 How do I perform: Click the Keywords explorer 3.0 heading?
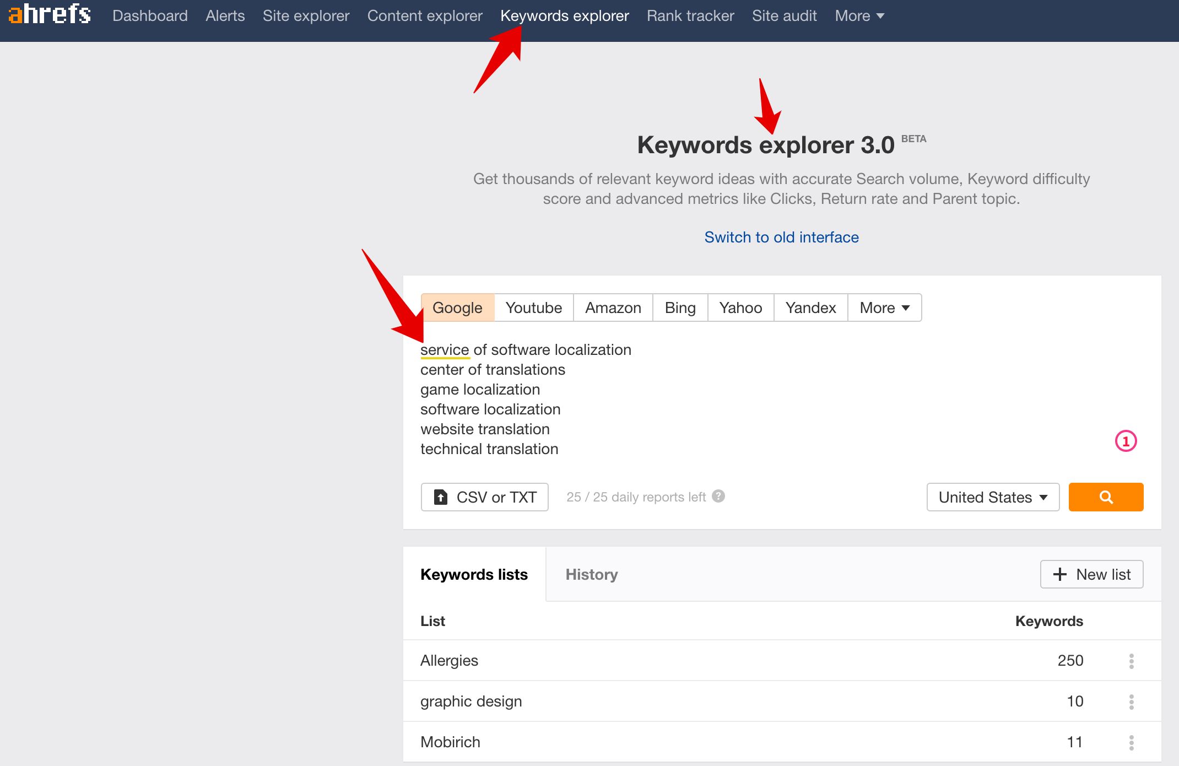(x=766, y=145)
